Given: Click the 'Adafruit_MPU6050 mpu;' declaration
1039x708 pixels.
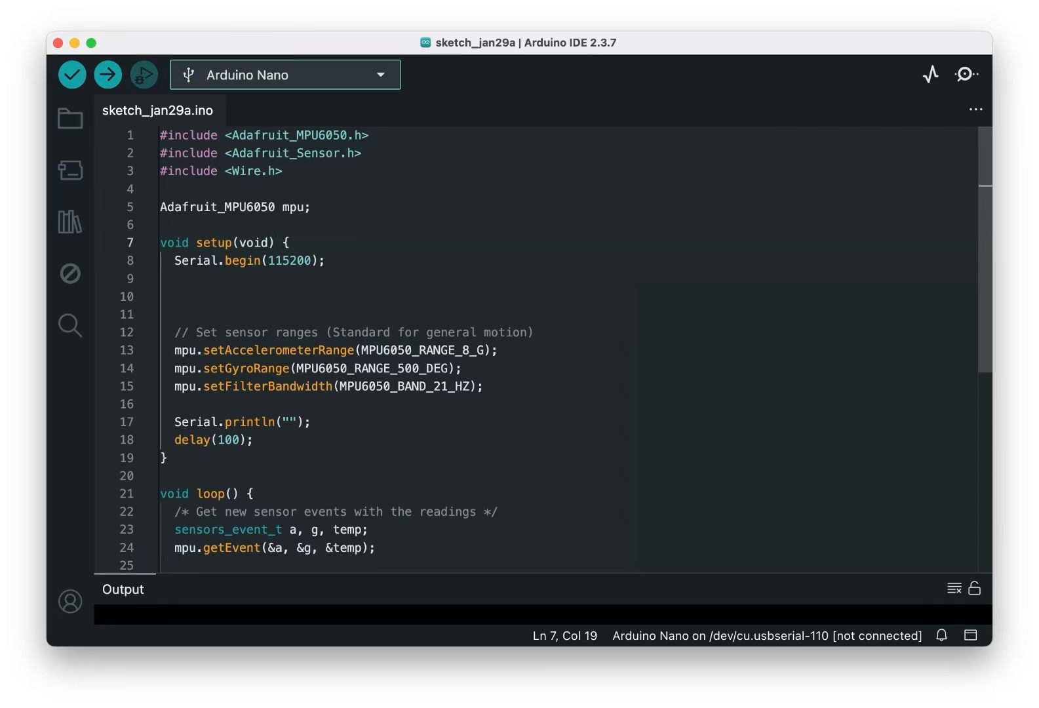Looking at the screenshot, I should pos(235,206).
